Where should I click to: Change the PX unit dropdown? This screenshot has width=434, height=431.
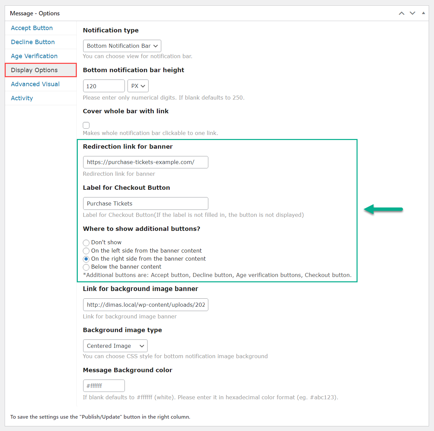[138, 86]
